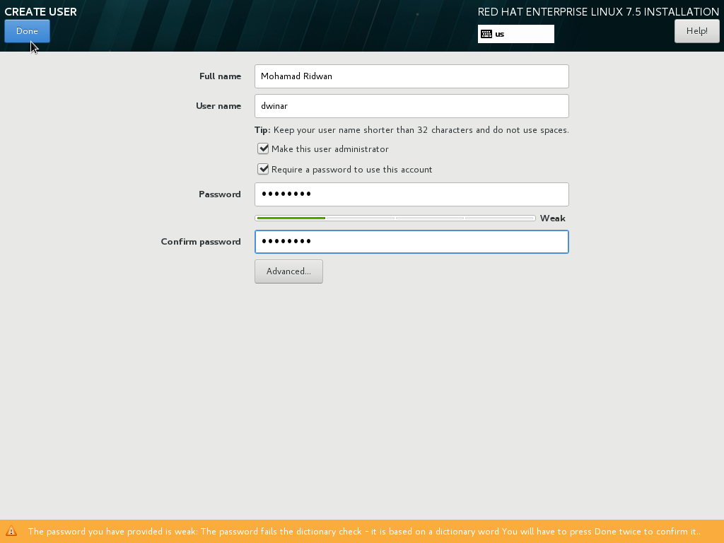Click the weak password warning message
The width and height of the screenshot is (724, 543).
click(364, 532)
